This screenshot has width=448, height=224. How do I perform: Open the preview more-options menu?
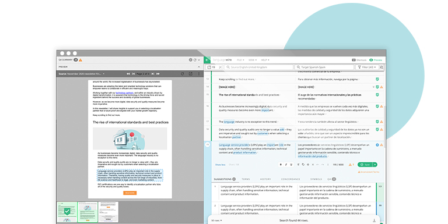pos(199,74)
